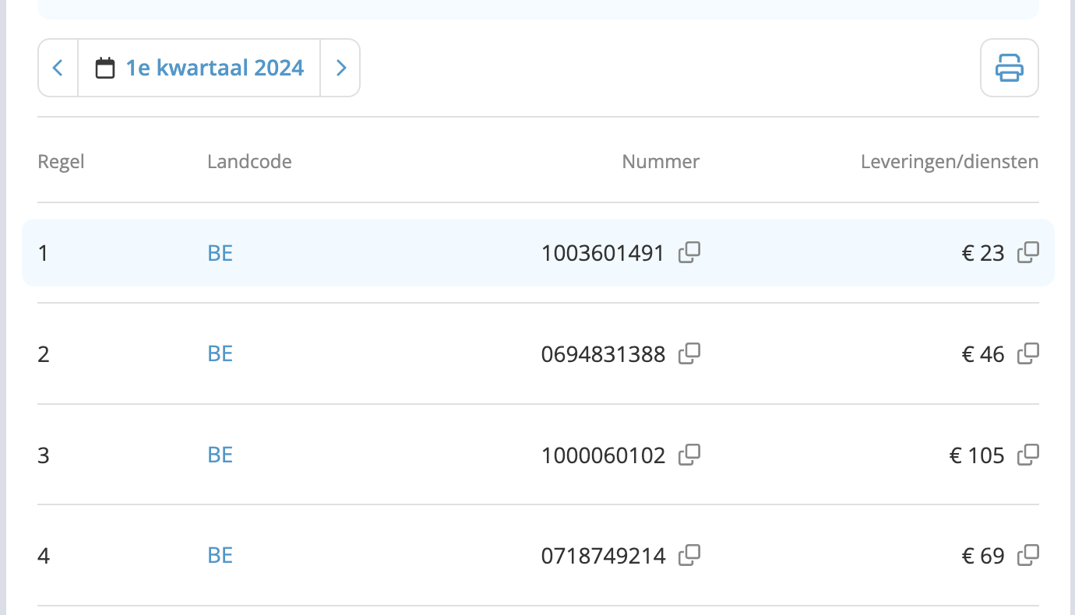Screen dimensions: 1075x615
Task: Copy VAT number 0718749214
Action: point(689,556)
